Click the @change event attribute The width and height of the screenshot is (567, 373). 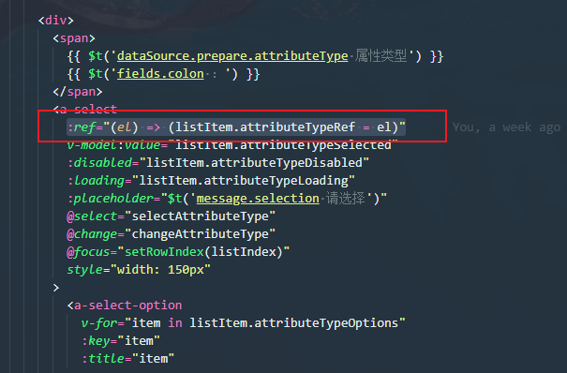click(92, 234)
